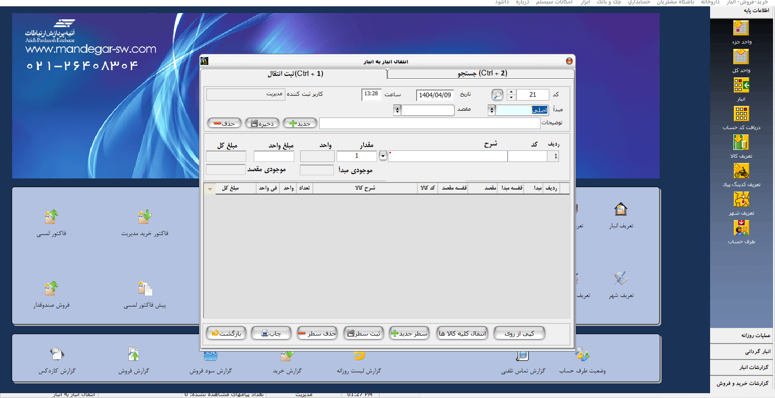Click the magnifier search icon beside code
The height and width of the screenshot is (398, 775).
tap(497, 95)
